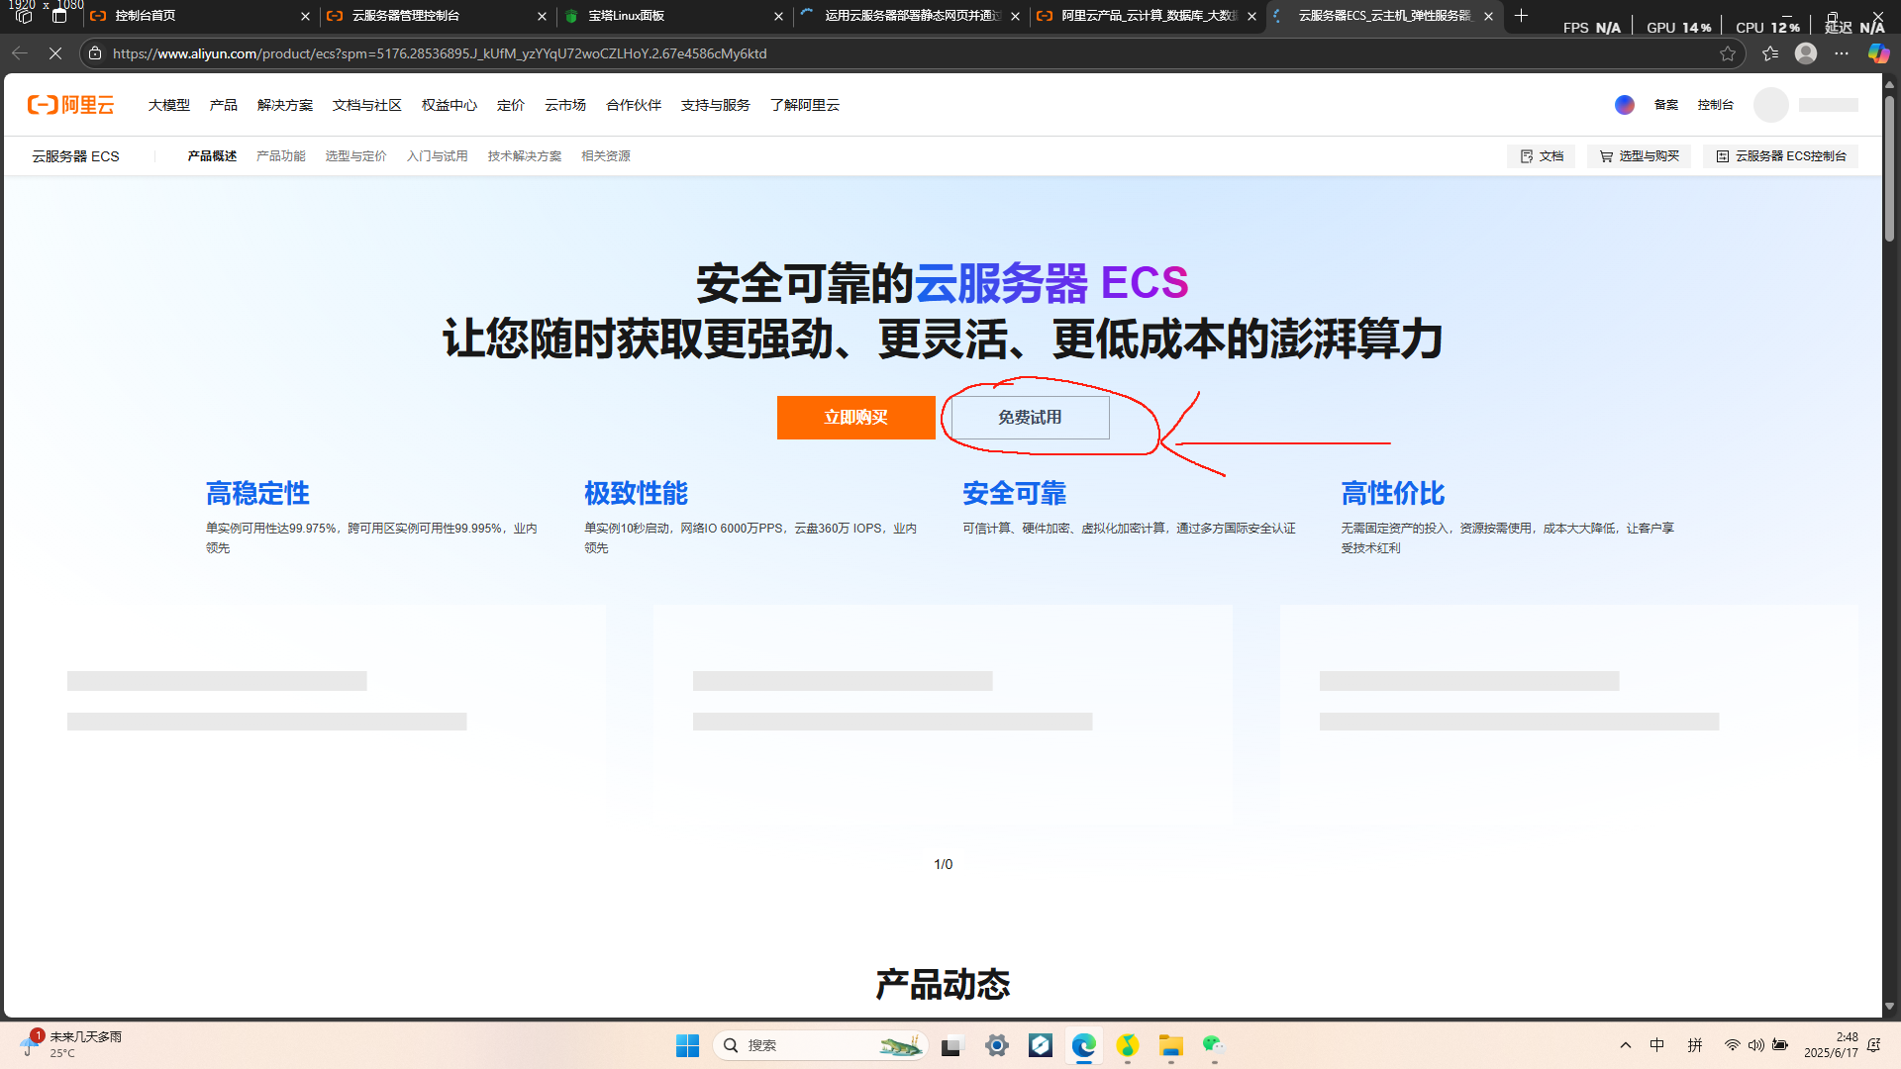Select the 产品功能 tab
Screen dimensions: 1901x1069
tap(280, 156)
